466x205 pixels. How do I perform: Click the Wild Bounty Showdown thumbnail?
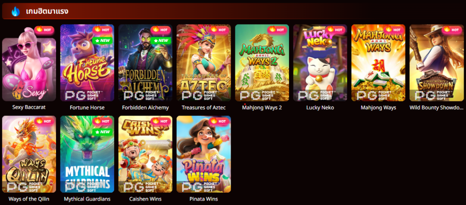[436, 63]
